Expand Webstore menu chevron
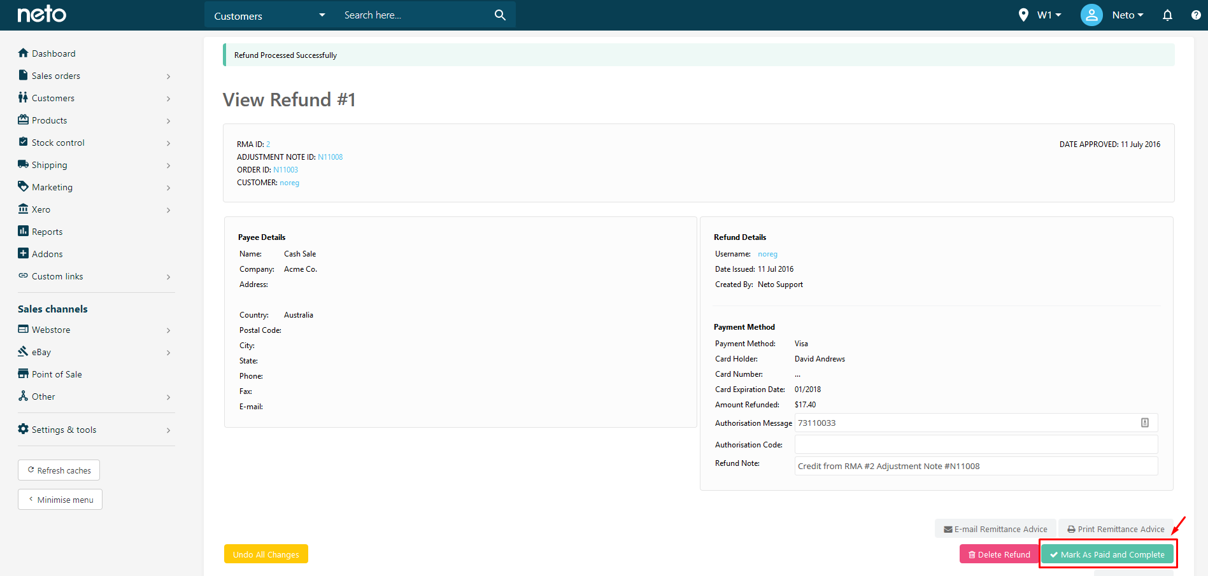 (169, 330)
